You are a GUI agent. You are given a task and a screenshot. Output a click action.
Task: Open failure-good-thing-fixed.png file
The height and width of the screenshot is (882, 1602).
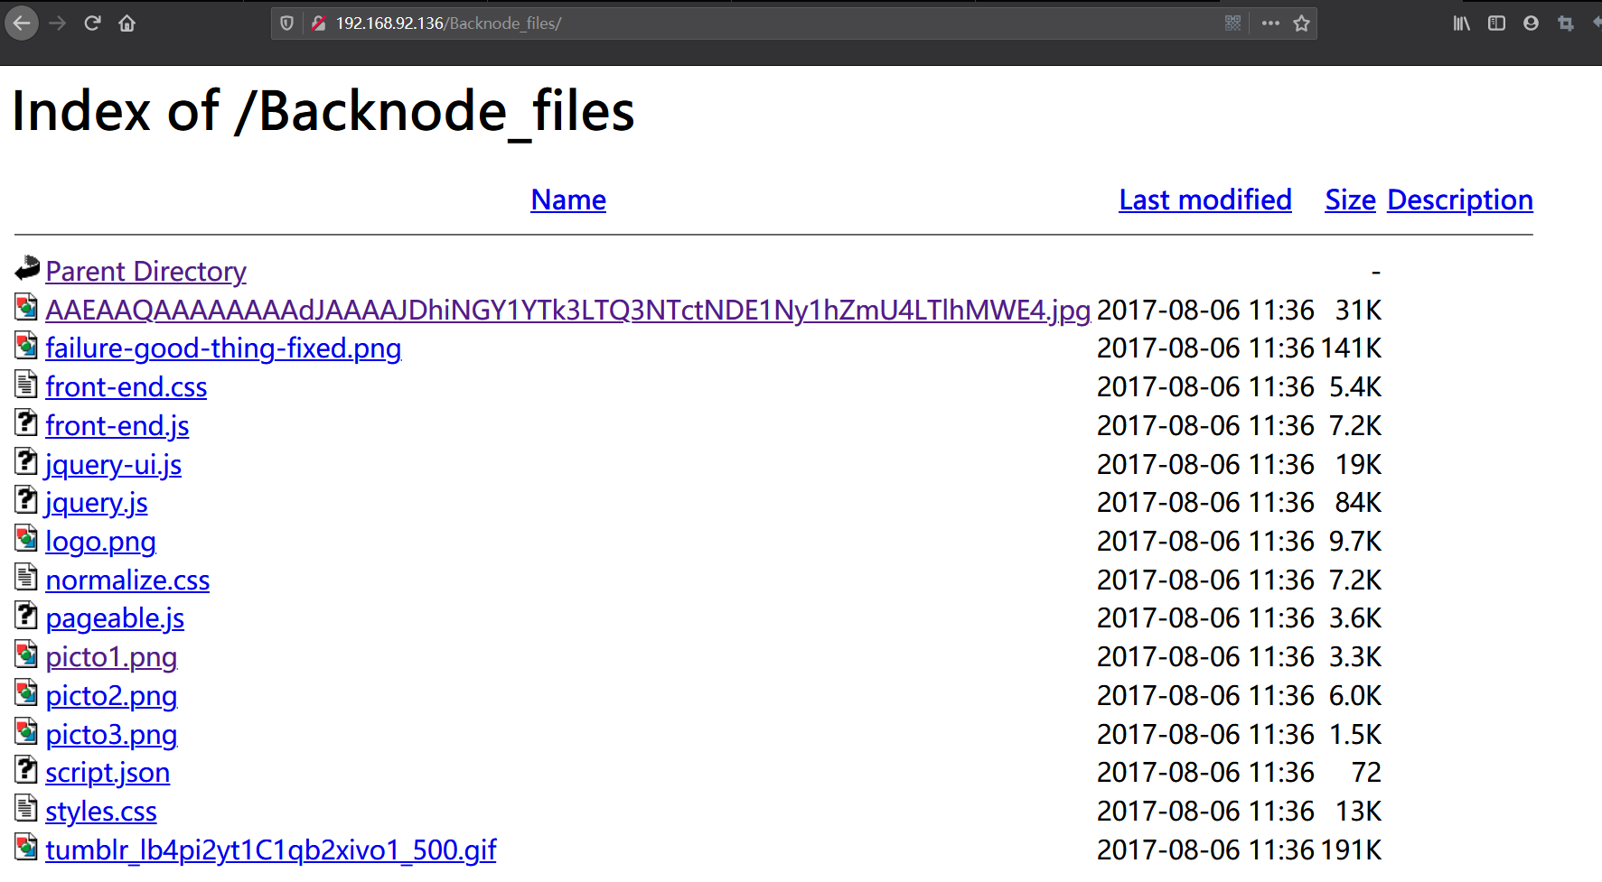click(x=223, y=348)
